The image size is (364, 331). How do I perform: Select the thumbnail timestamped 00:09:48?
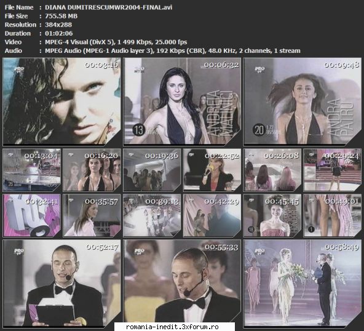tap(303, 102)
